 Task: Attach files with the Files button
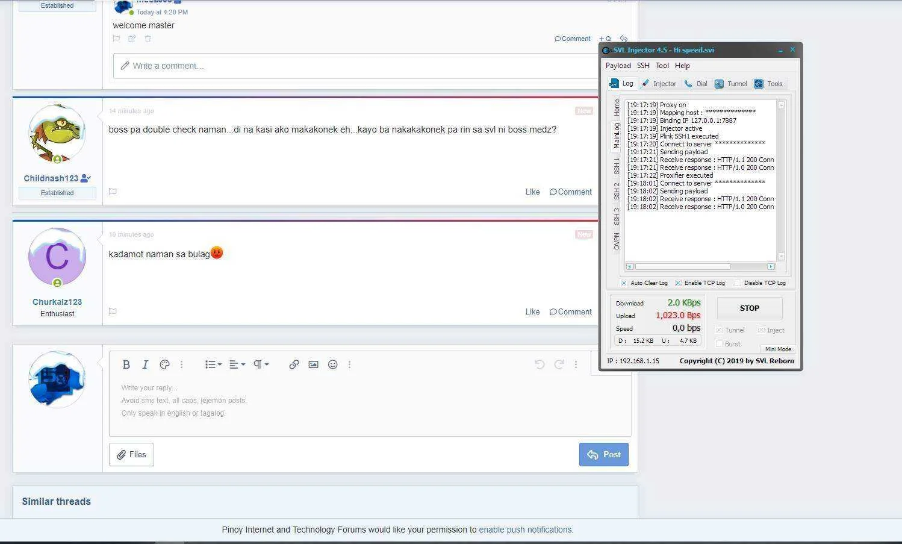coord(131,454)
